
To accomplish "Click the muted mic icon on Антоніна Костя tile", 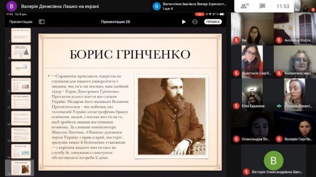I will pyautogui.click(x=279, y=40).
